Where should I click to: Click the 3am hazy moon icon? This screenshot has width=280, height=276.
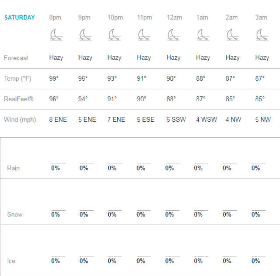(x=262, y=35)
